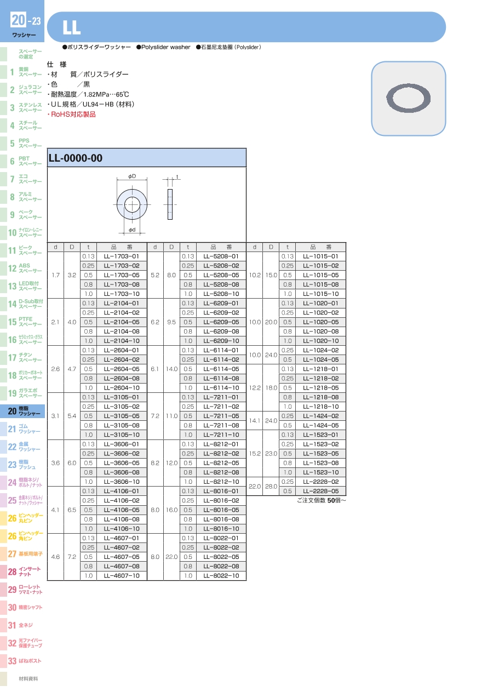The width and height of the screenshot is (493, 697).
Task: Click the red RoHS対応製品 text
Action: click(x=72, y=115)
